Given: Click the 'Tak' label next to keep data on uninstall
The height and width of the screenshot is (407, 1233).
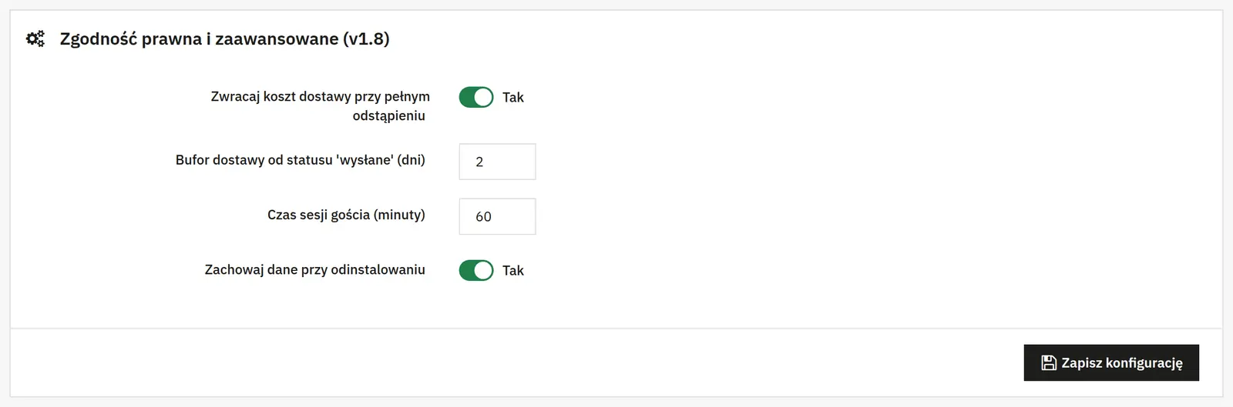Looking at the screenshot, I should point(513,270).
